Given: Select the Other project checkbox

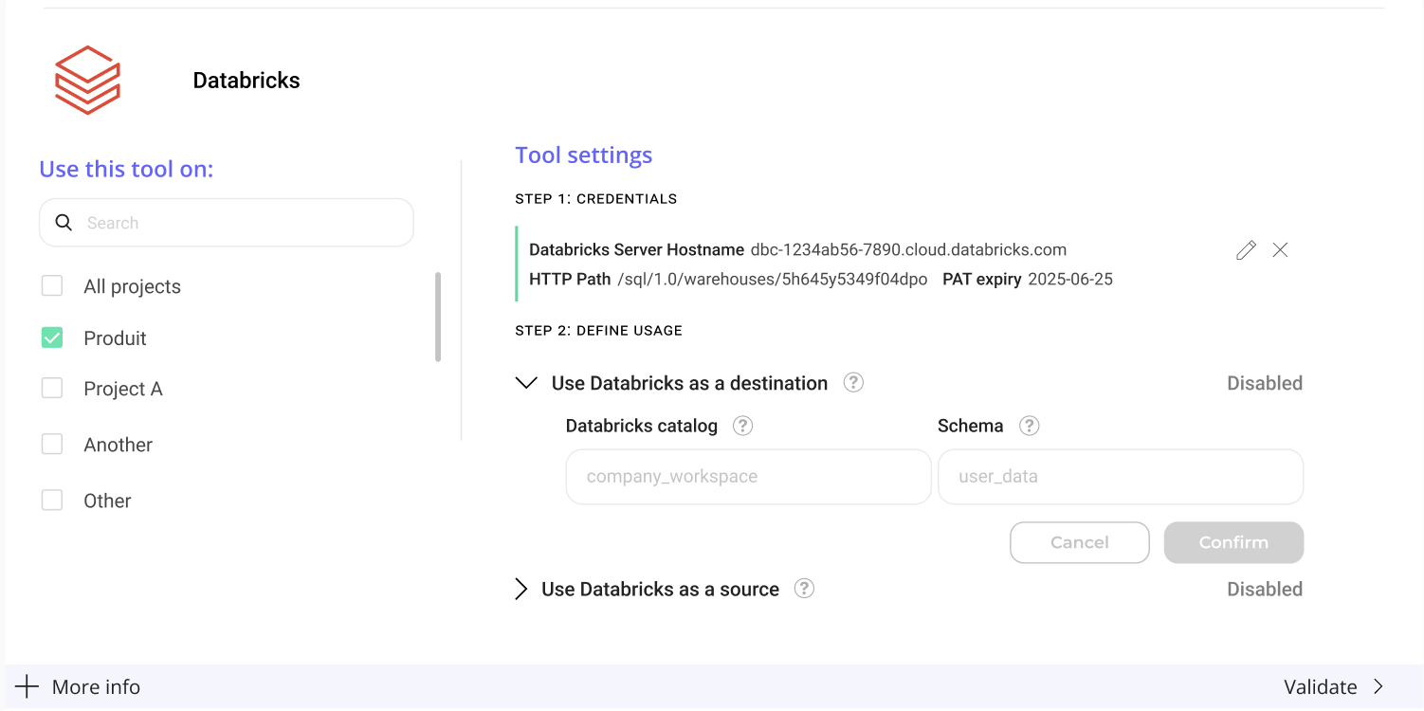Looking at the screenshot, I should [52, 501].
